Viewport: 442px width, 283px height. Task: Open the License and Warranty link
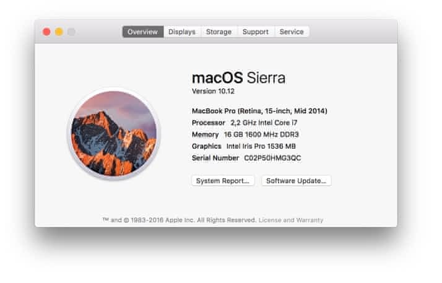click(x=291, y=220)
